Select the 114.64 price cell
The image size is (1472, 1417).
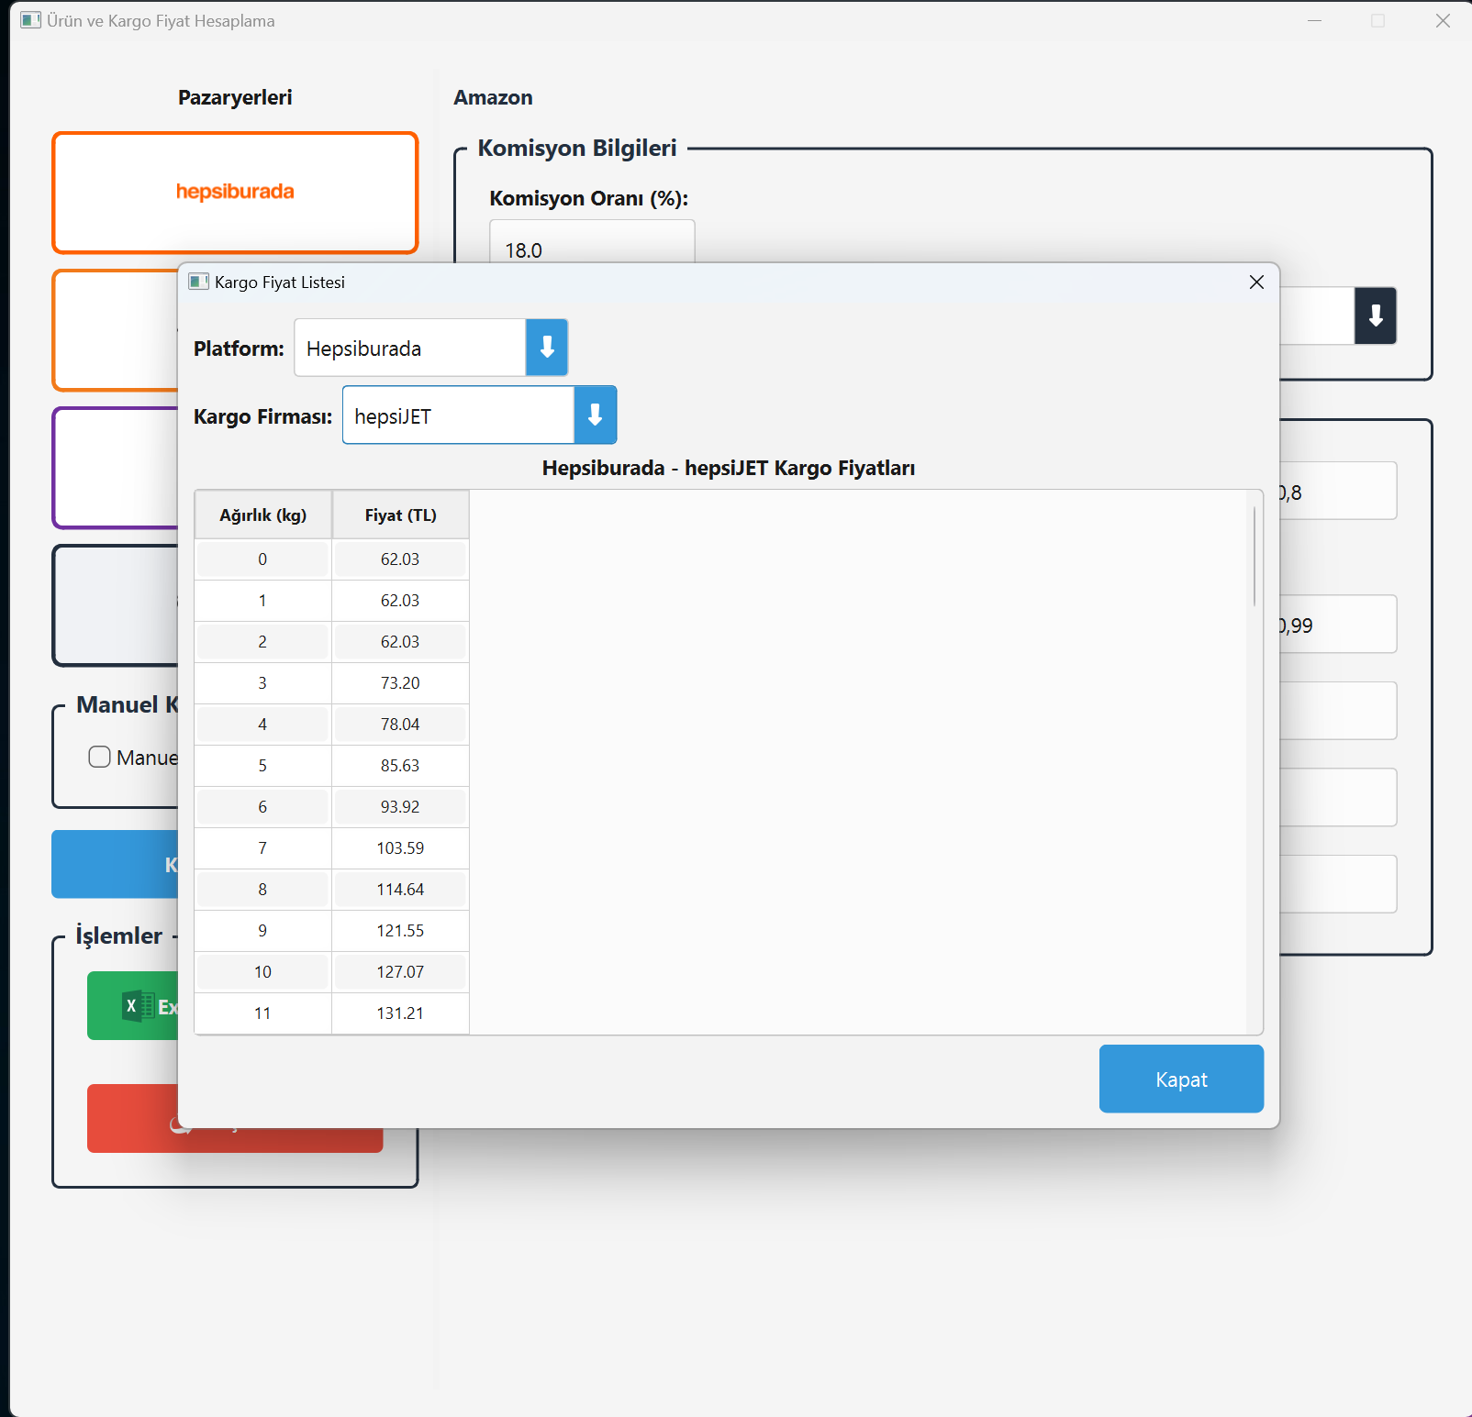tap(400, 890)
